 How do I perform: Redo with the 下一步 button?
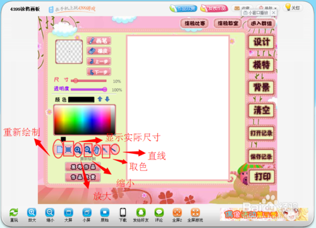99,72
